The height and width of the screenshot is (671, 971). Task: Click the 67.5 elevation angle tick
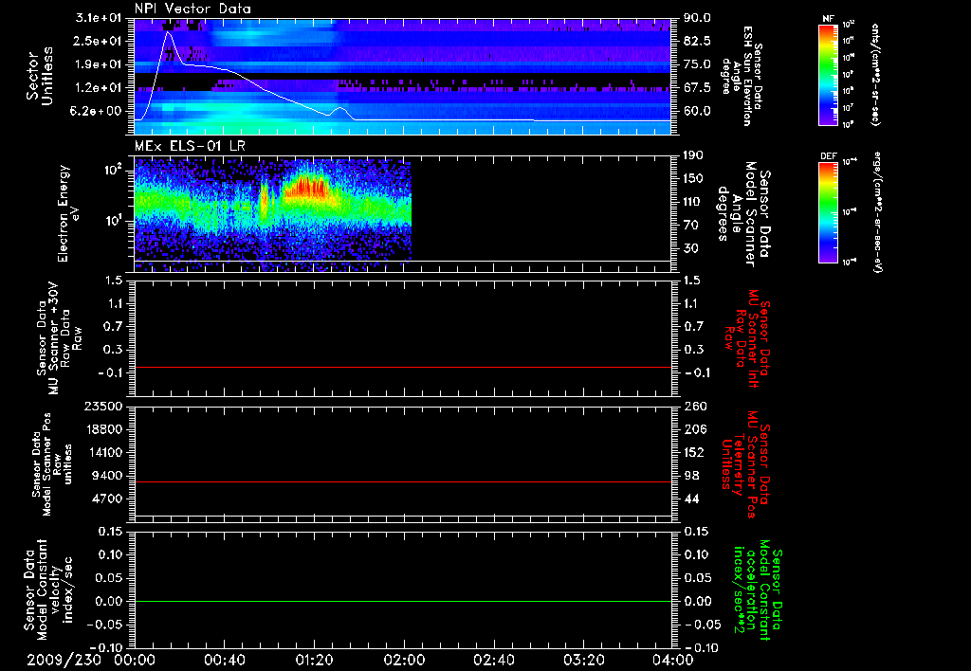pos(697,88)
